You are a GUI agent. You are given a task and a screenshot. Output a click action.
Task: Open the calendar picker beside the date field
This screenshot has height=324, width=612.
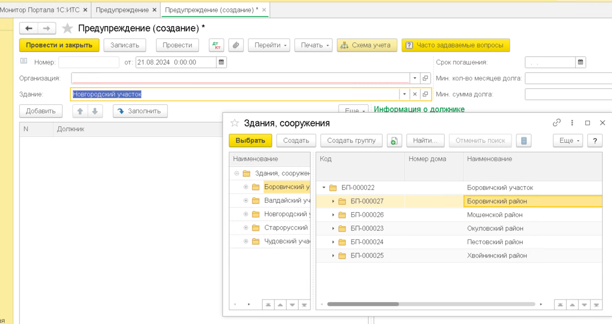221,62
